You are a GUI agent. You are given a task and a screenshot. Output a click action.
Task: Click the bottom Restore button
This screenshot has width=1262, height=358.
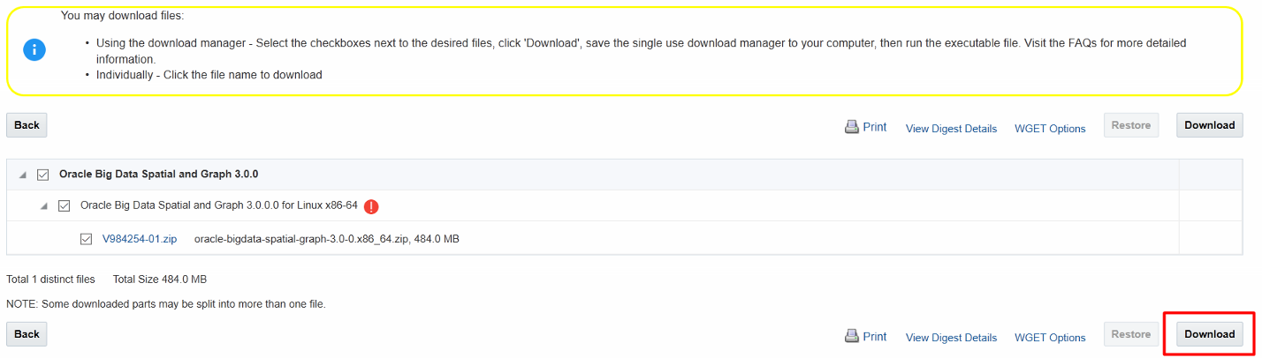(x=1130, y=334)
